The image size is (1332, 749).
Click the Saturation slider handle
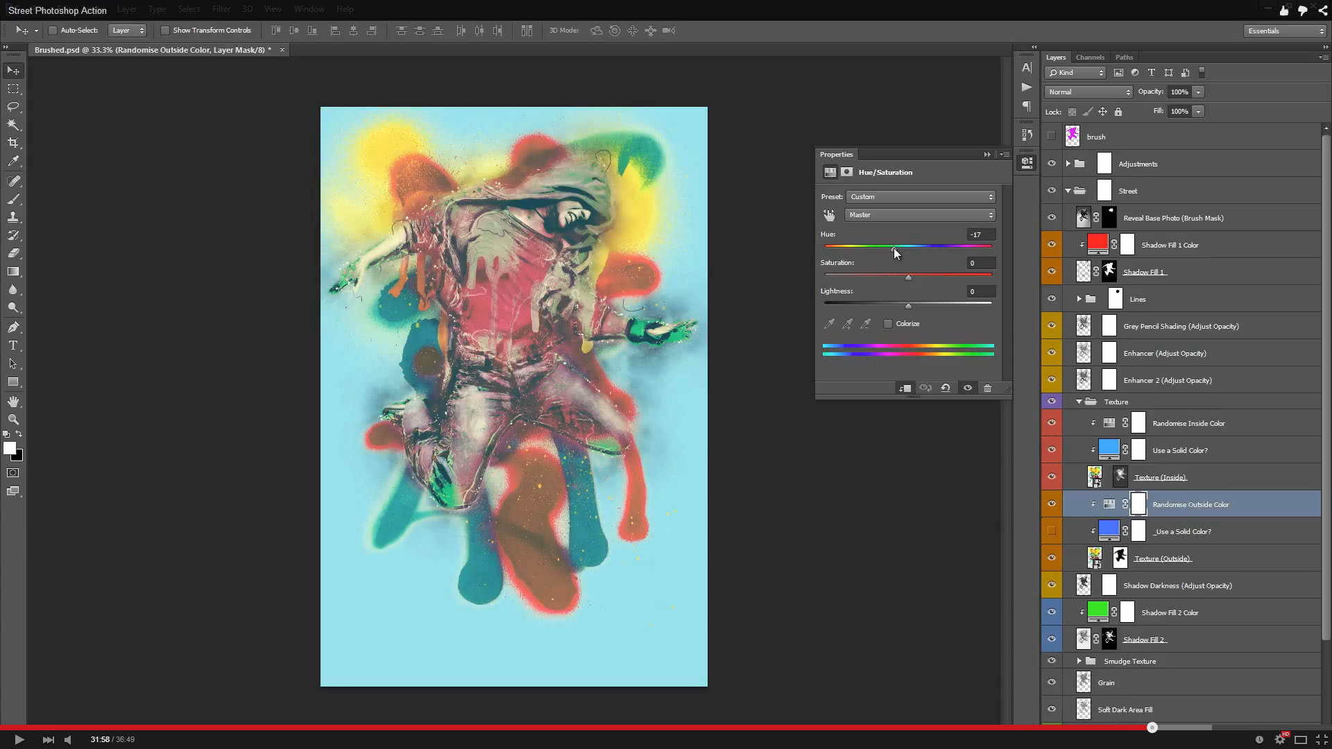(908, 277)
